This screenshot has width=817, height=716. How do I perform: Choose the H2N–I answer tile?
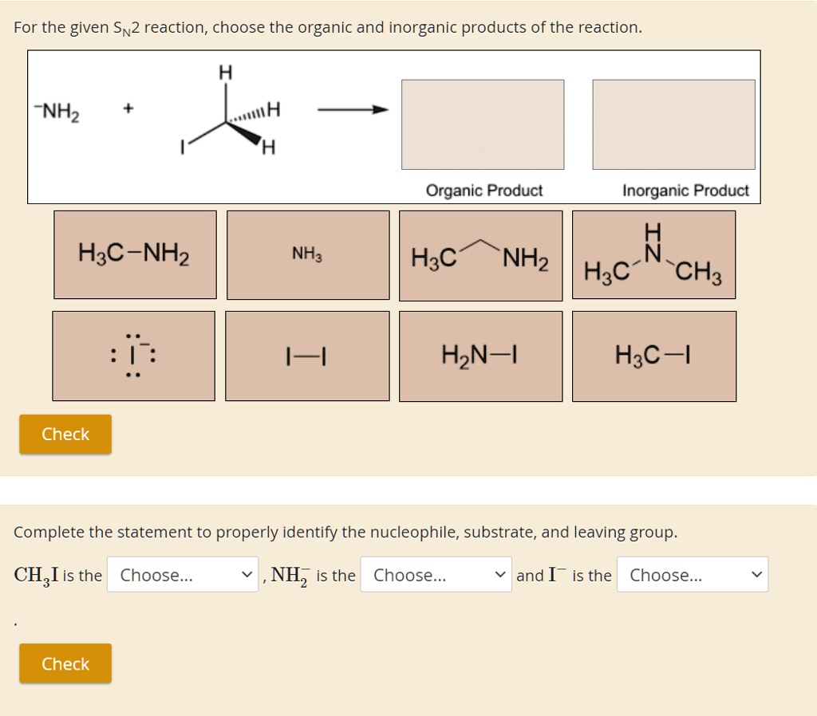(480, 356)
